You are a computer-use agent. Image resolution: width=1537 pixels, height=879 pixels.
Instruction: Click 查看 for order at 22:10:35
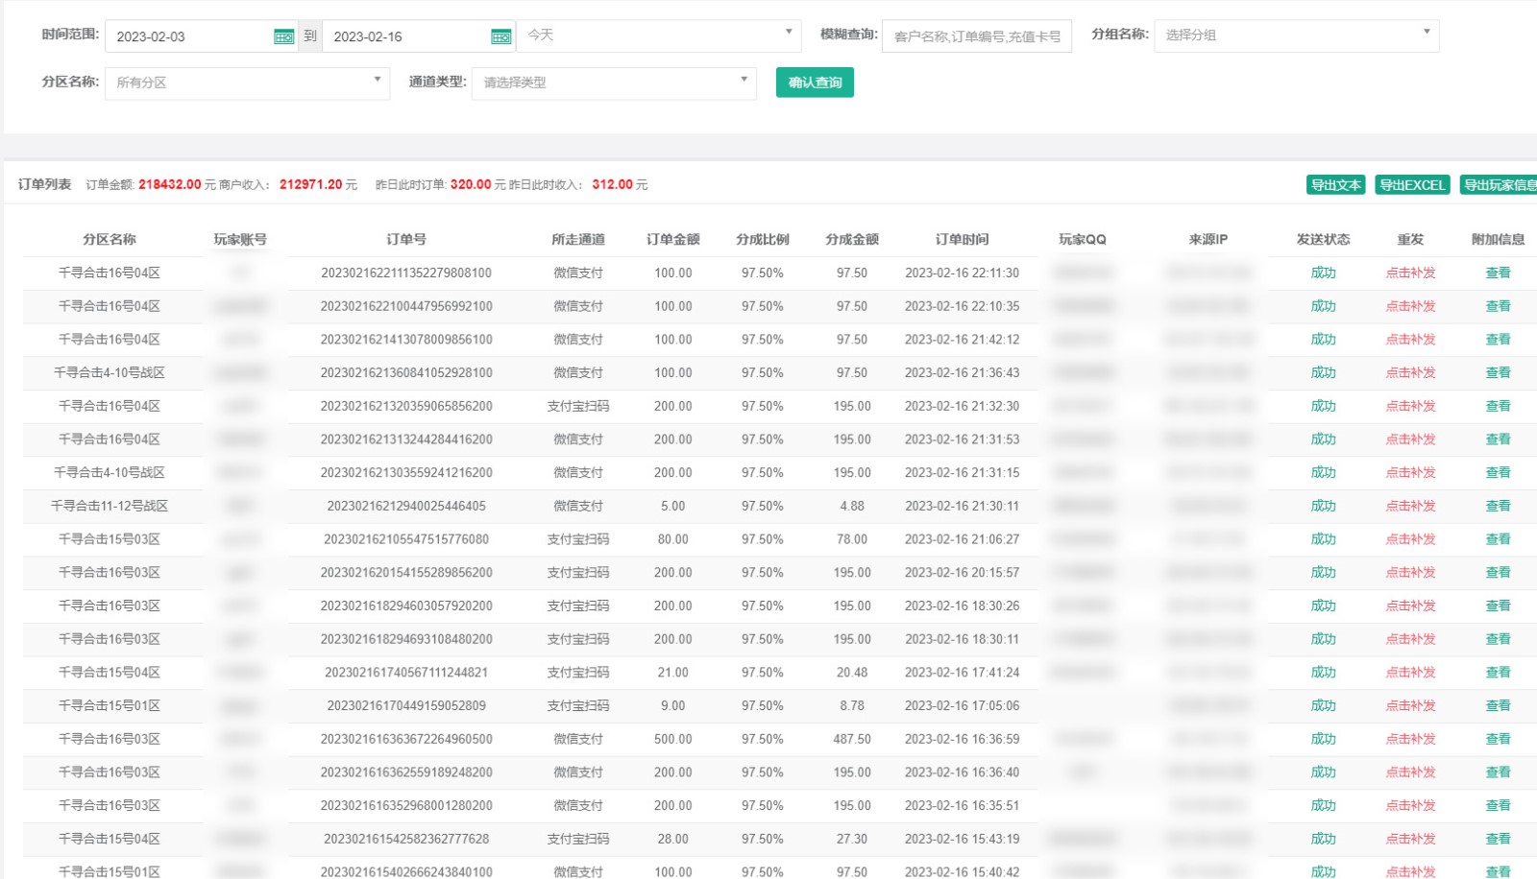click(1498, 307)
